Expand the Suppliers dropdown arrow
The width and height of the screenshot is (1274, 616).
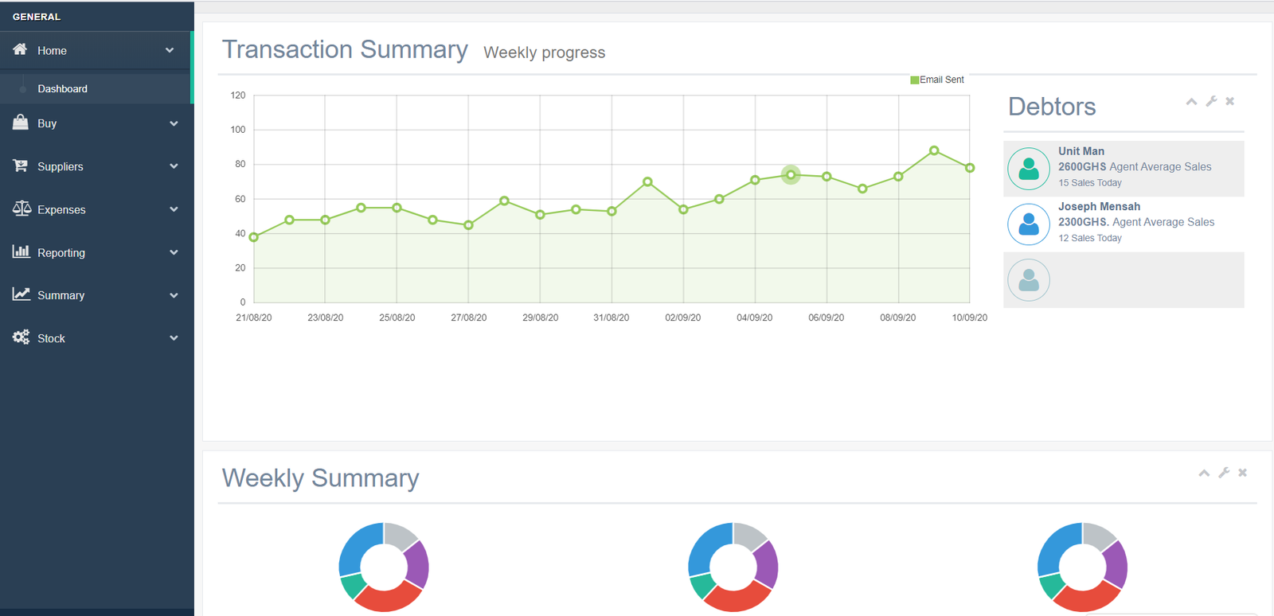tap(174, 166)
